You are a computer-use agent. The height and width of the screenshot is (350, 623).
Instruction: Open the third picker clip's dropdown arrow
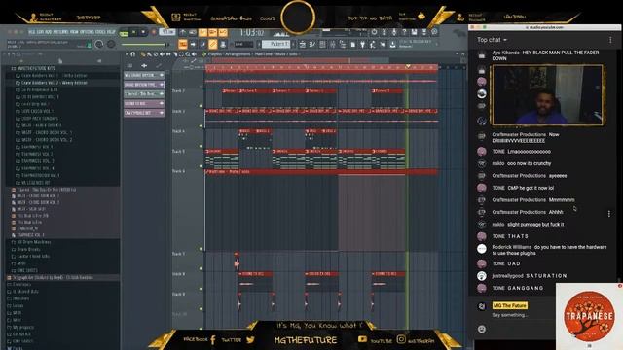tap(162, 94)
